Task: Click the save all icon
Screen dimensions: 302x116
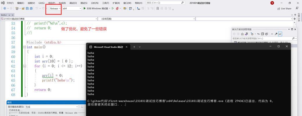Action: point(31,8)
